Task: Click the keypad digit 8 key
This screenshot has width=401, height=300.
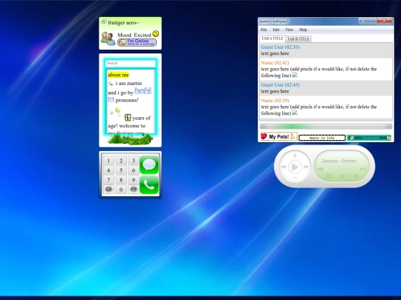Action: pos(121,180)
